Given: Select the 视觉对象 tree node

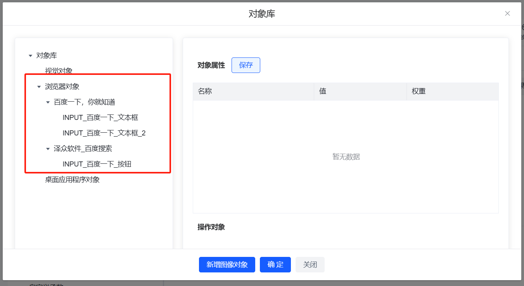Looking at the screenshot, I should (59, 71).
